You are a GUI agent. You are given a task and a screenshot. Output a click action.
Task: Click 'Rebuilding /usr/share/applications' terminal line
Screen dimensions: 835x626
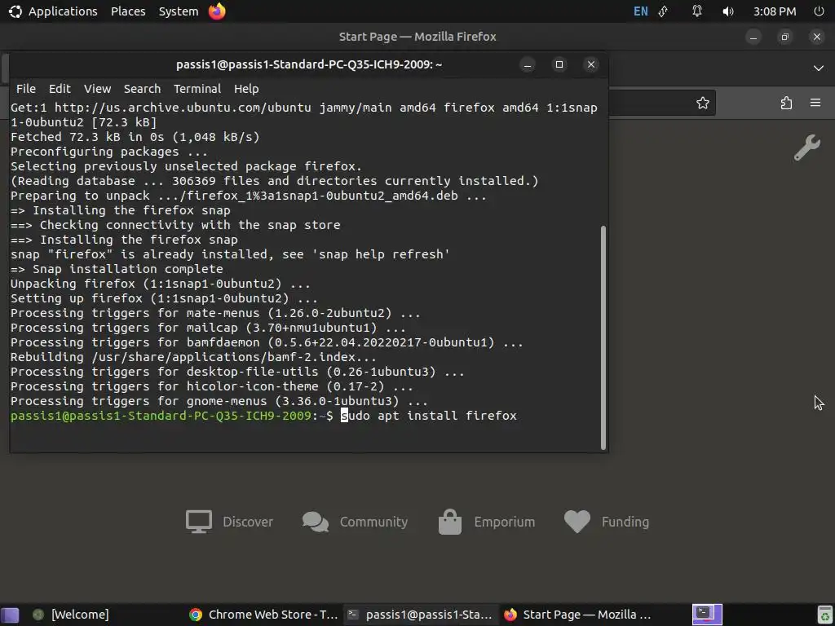coord(193,357)
